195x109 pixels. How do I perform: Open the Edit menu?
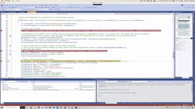(x=7, y=5)
